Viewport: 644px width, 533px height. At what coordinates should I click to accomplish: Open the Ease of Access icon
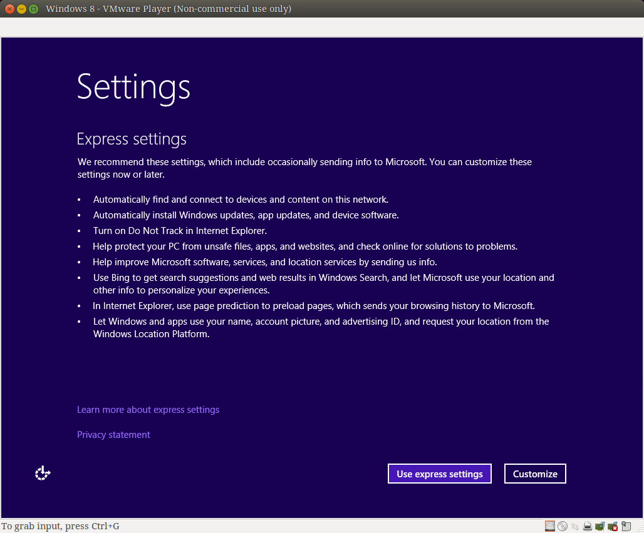point(43,473)
